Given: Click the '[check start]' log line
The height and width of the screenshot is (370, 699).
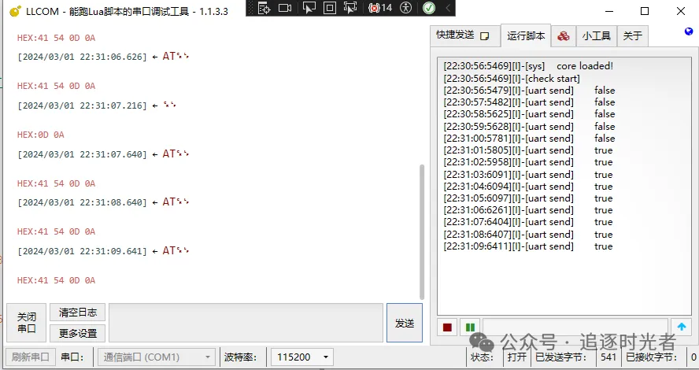Looking at the screenshot, I should click(512, 79).
